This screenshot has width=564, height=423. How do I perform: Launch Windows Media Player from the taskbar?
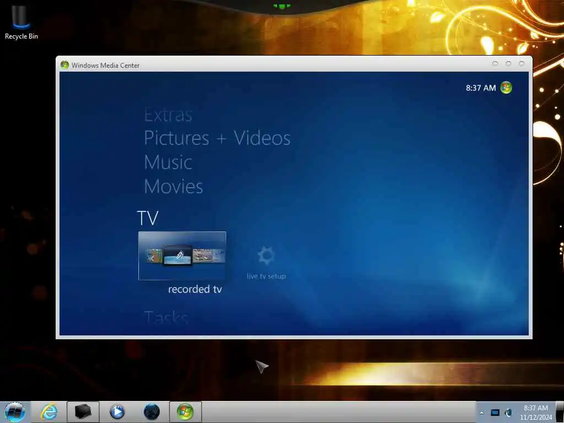pyautogui.click(x=117, y=412)
